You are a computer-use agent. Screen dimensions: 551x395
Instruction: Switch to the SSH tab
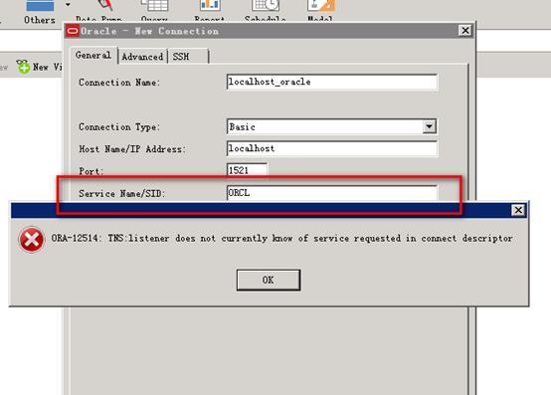click(x=188, y=57)
